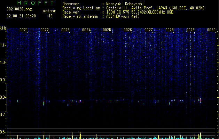Click the meteor count value 18
Image resolution: width=219 pixels, height=139 pixels.
tap(50, 16)
